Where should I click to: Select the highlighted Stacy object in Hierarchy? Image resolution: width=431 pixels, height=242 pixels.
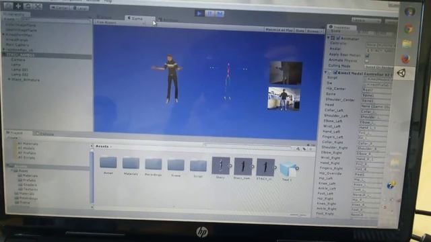[x=46, y=55]
